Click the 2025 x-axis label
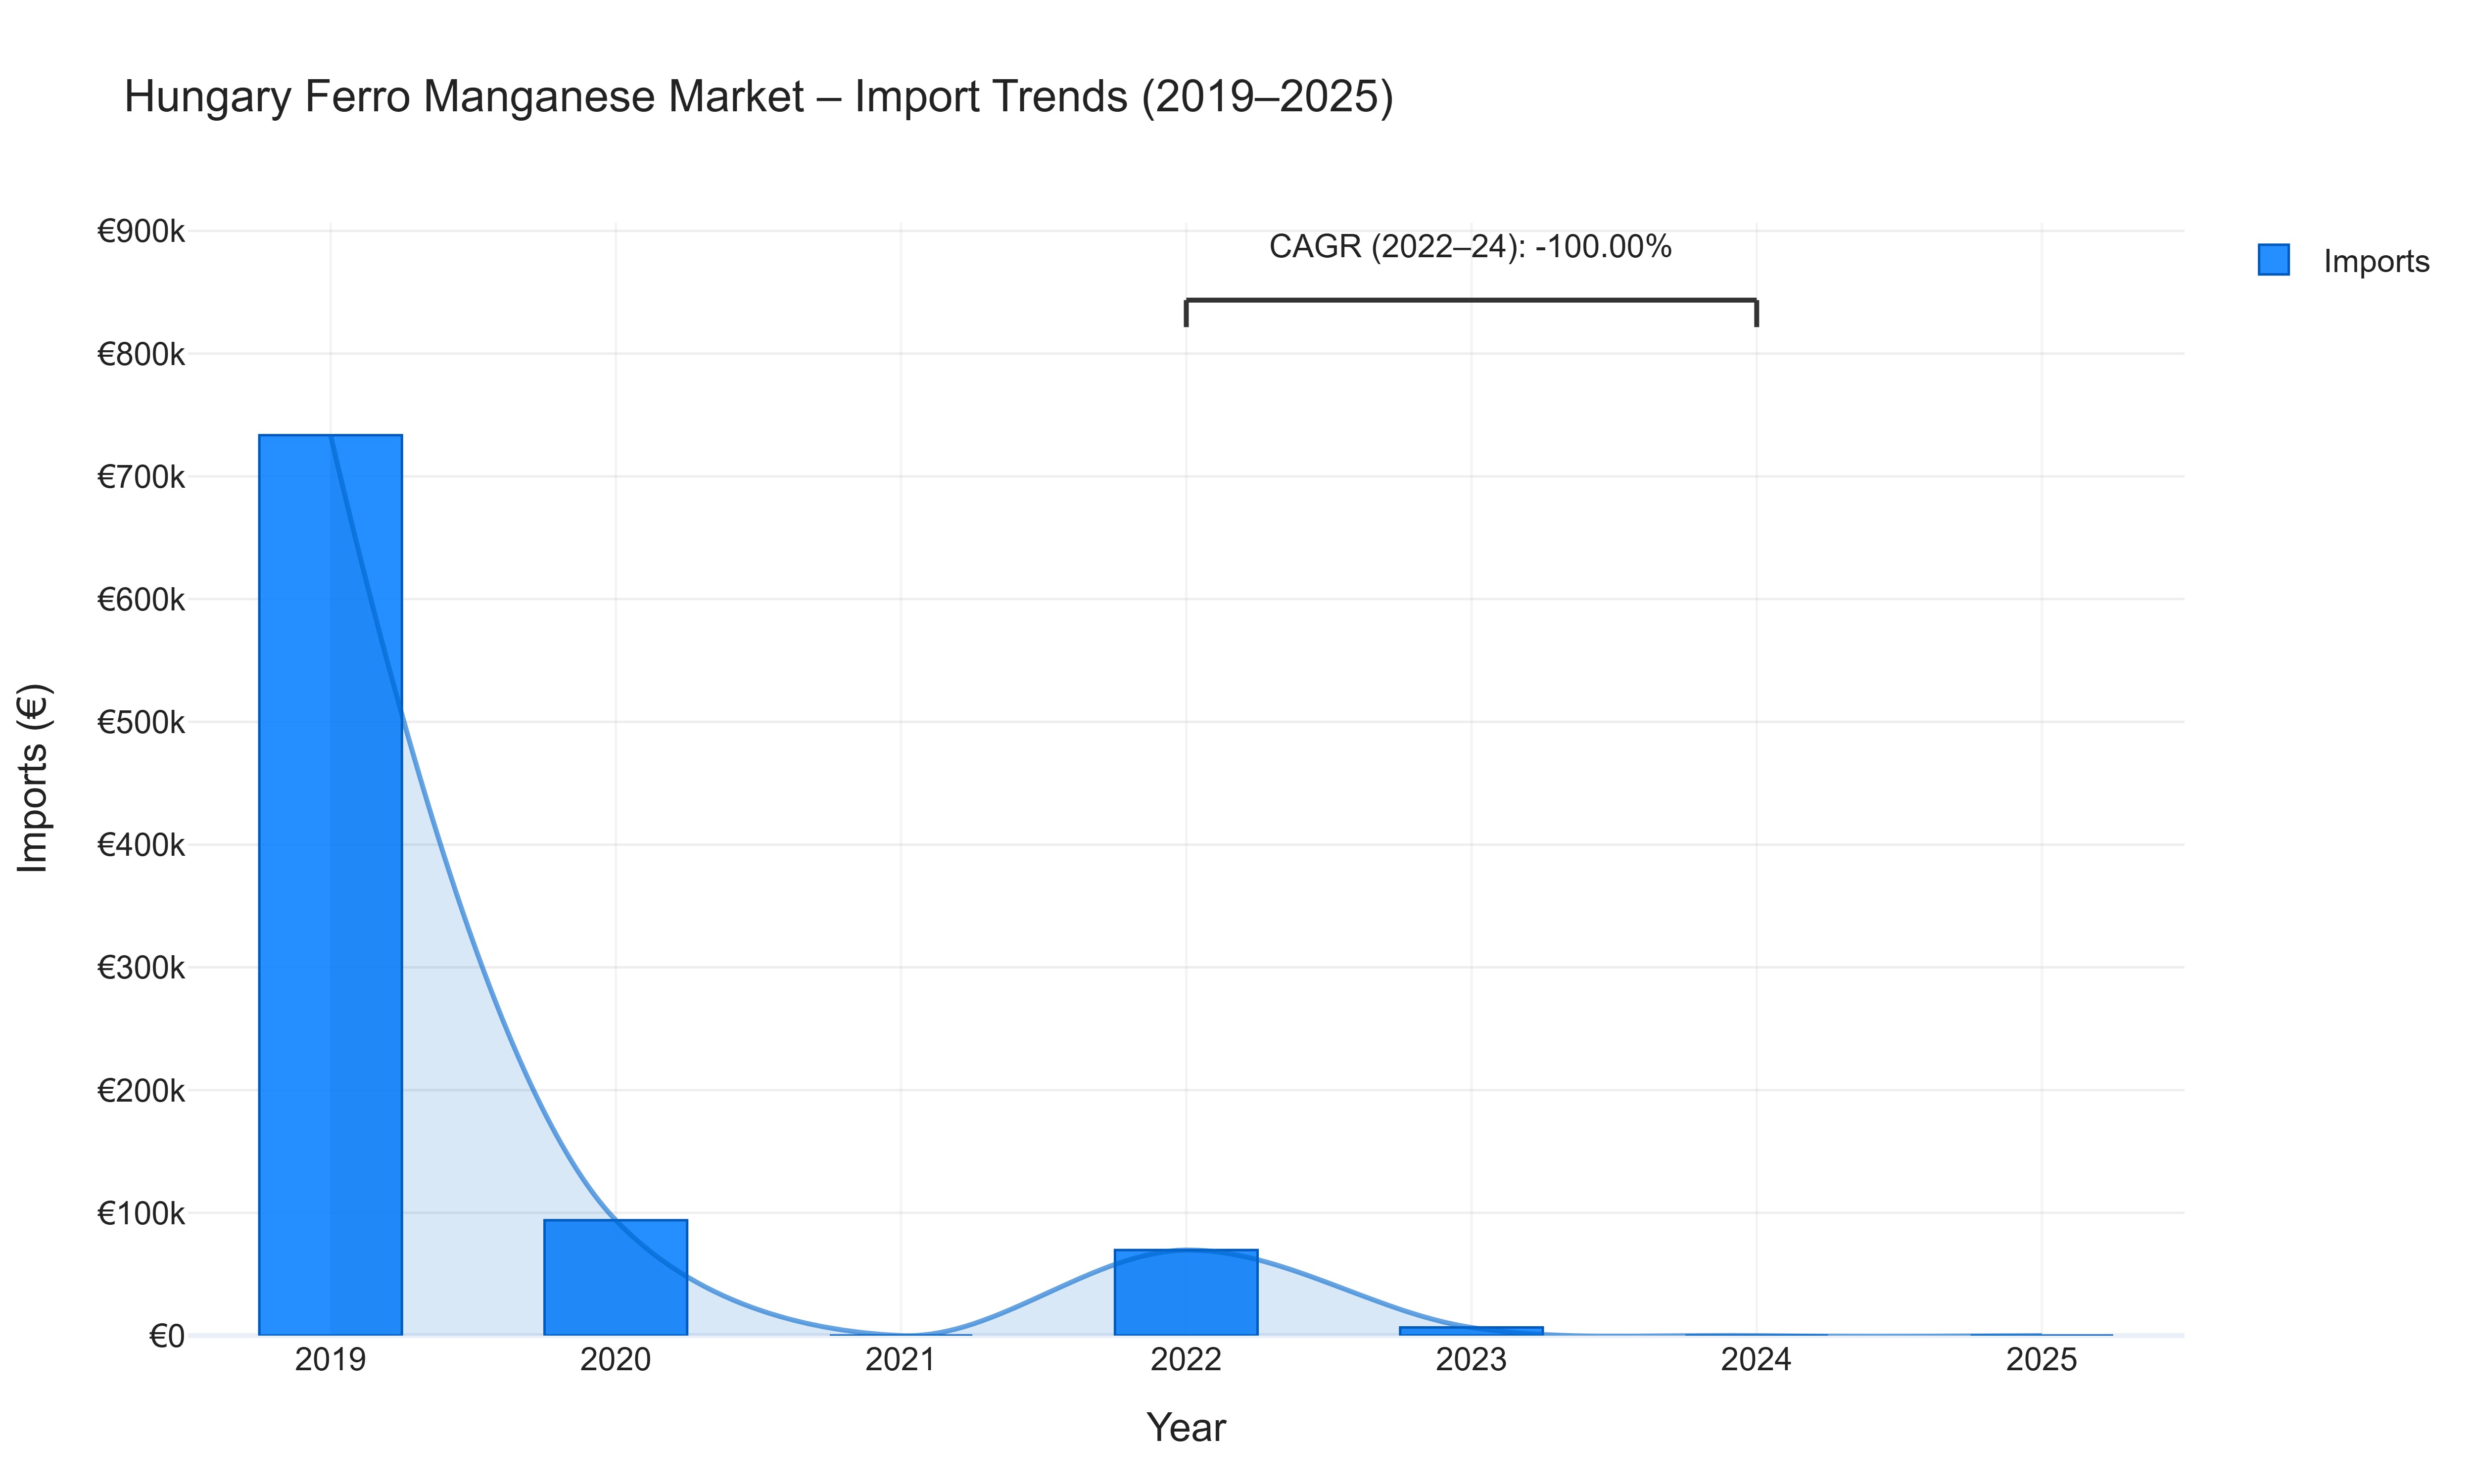The width and height of the screenshot is (2474, 1484). coord(2041,1360)
